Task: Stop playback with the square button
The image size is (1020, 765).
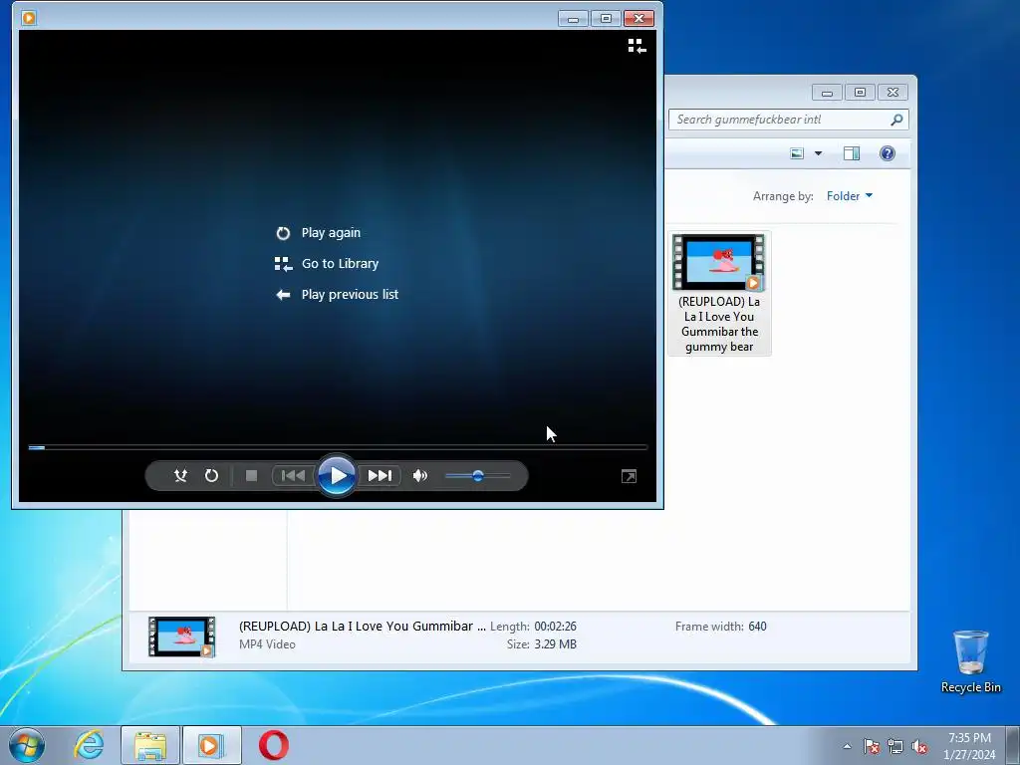Action: pyautogui.click(x=251, y=475)
